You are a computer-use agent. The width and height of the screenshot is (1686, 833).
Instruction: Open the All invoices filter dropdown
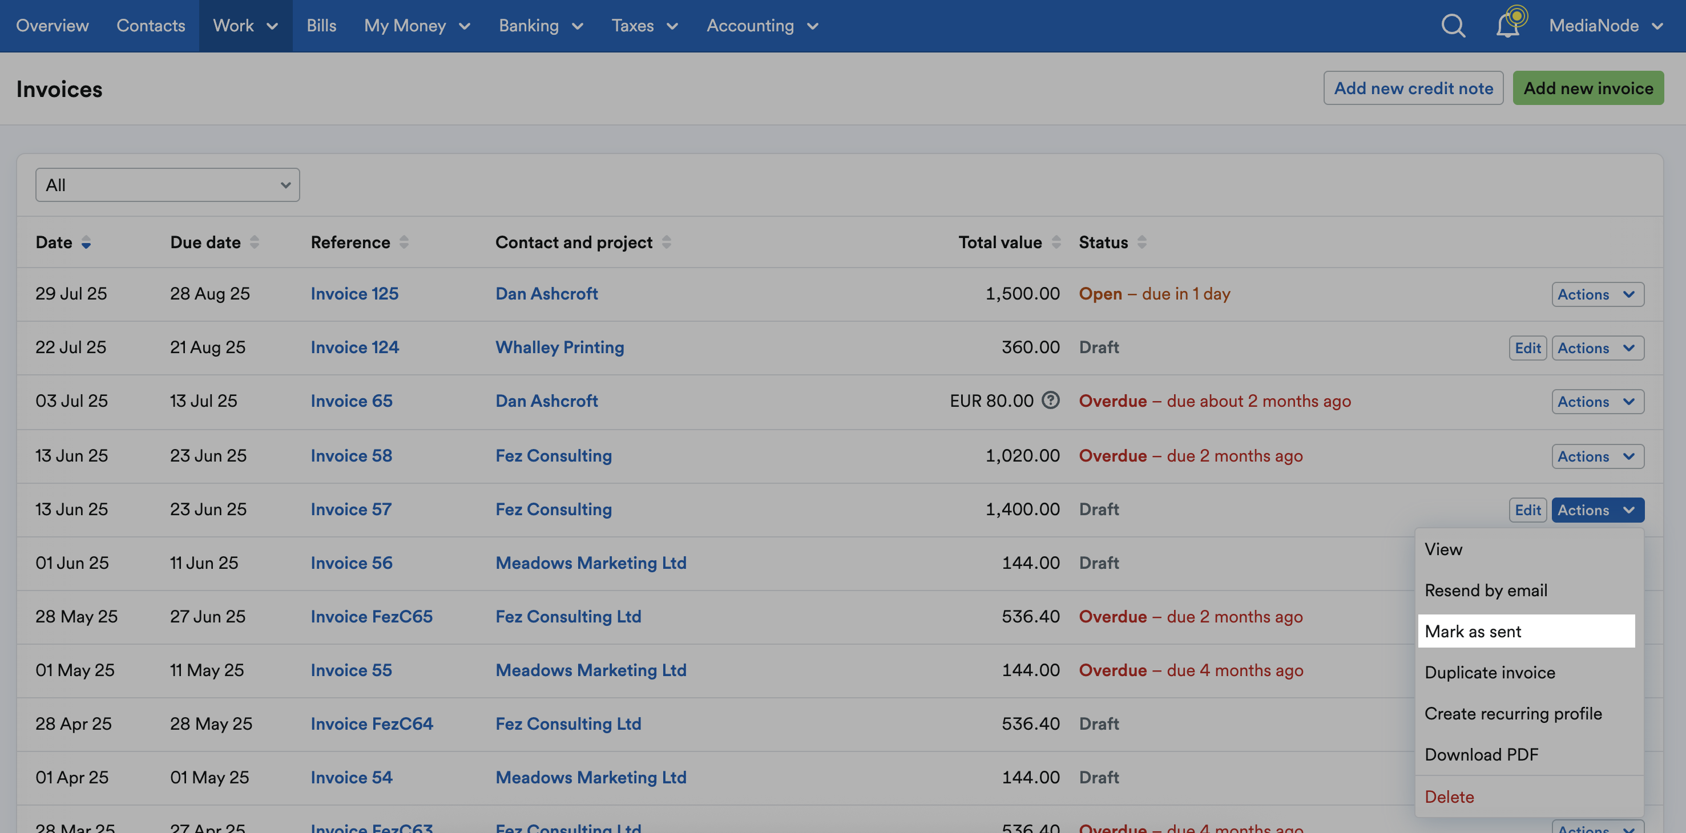tap(168, 185)
